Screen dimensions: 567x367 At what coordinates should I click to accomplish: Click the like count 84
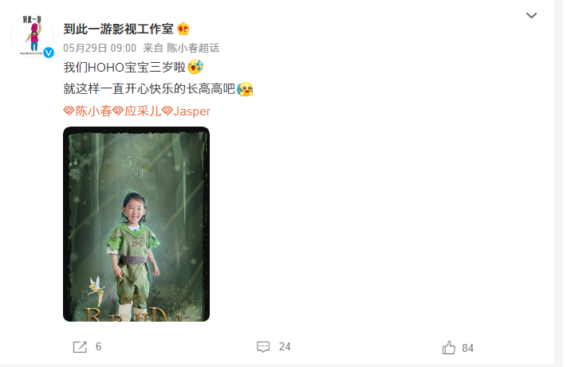467,348
